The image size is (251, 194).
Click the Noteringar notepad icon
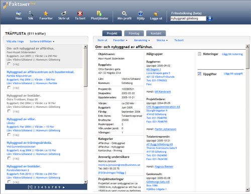tap(199, 54)
